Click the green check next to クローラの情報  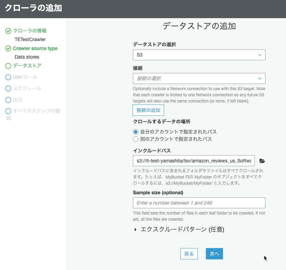click(x=8, y=31)
